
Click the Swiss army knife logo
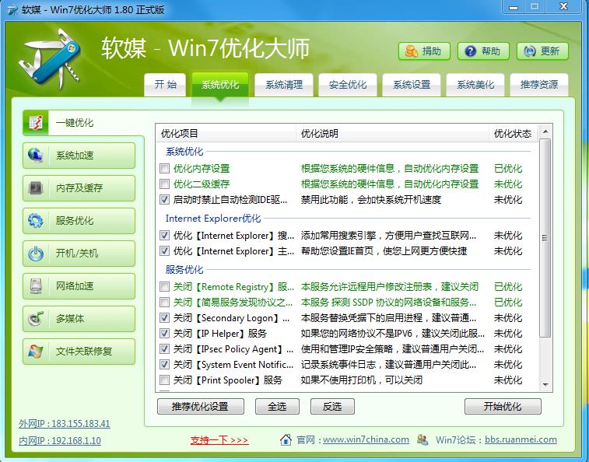[x=50, y=59]
